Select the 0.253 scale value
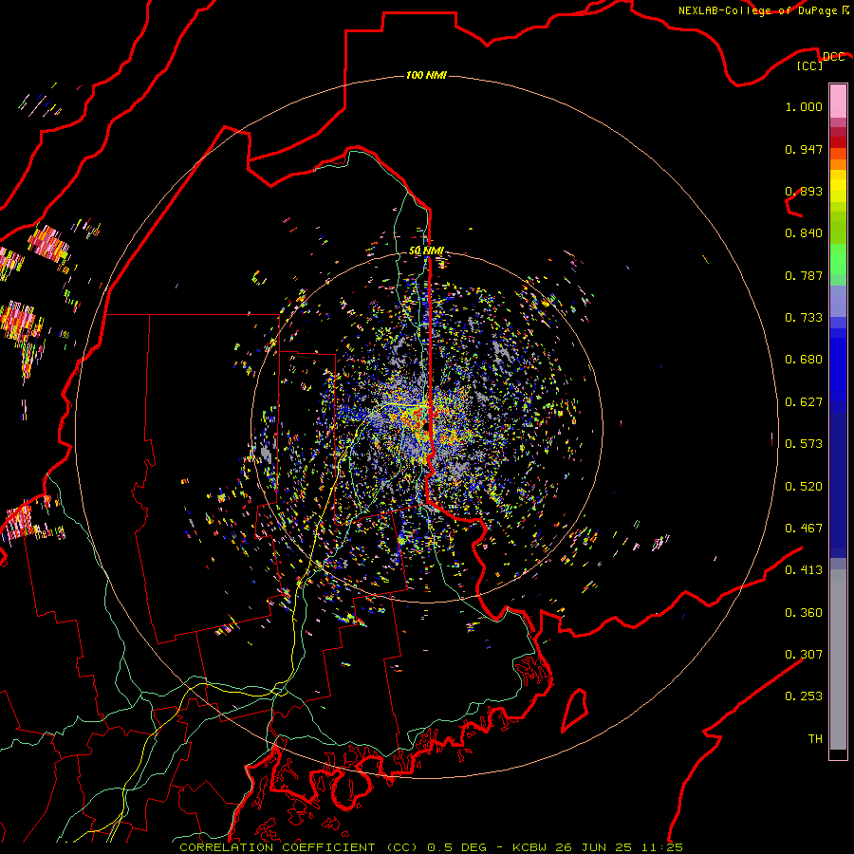The width and height of the screenshot is (854, 854). pos(804,696)
